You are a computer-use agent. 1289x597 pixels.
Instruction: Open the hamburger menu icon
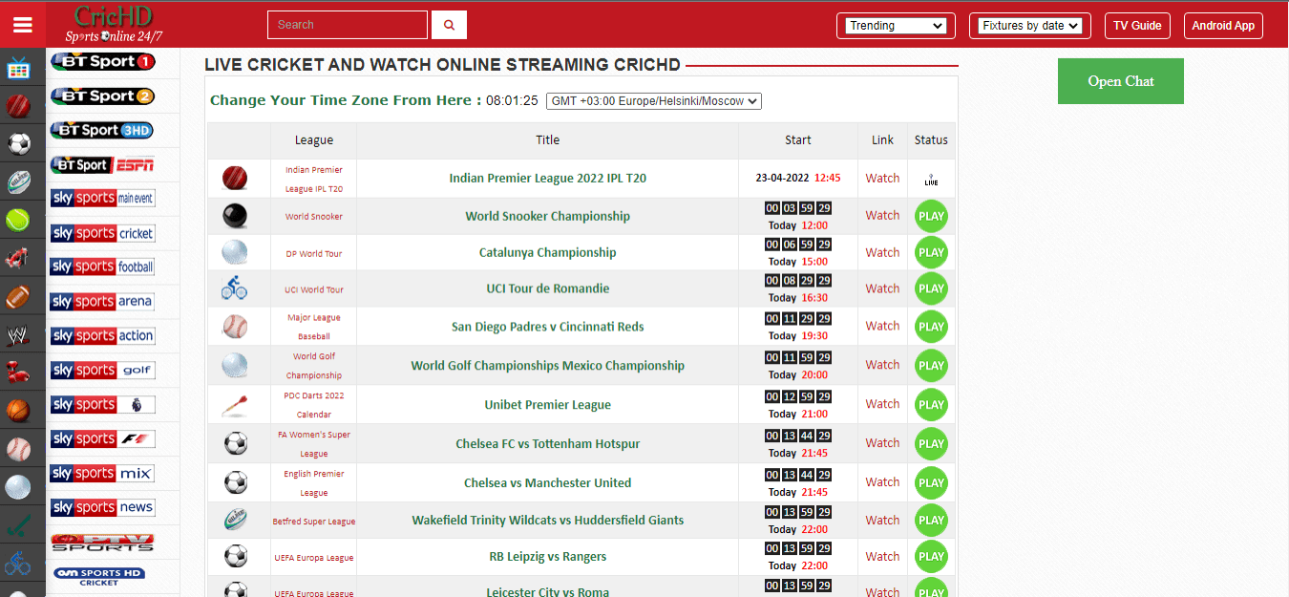[x=23, y=25]
